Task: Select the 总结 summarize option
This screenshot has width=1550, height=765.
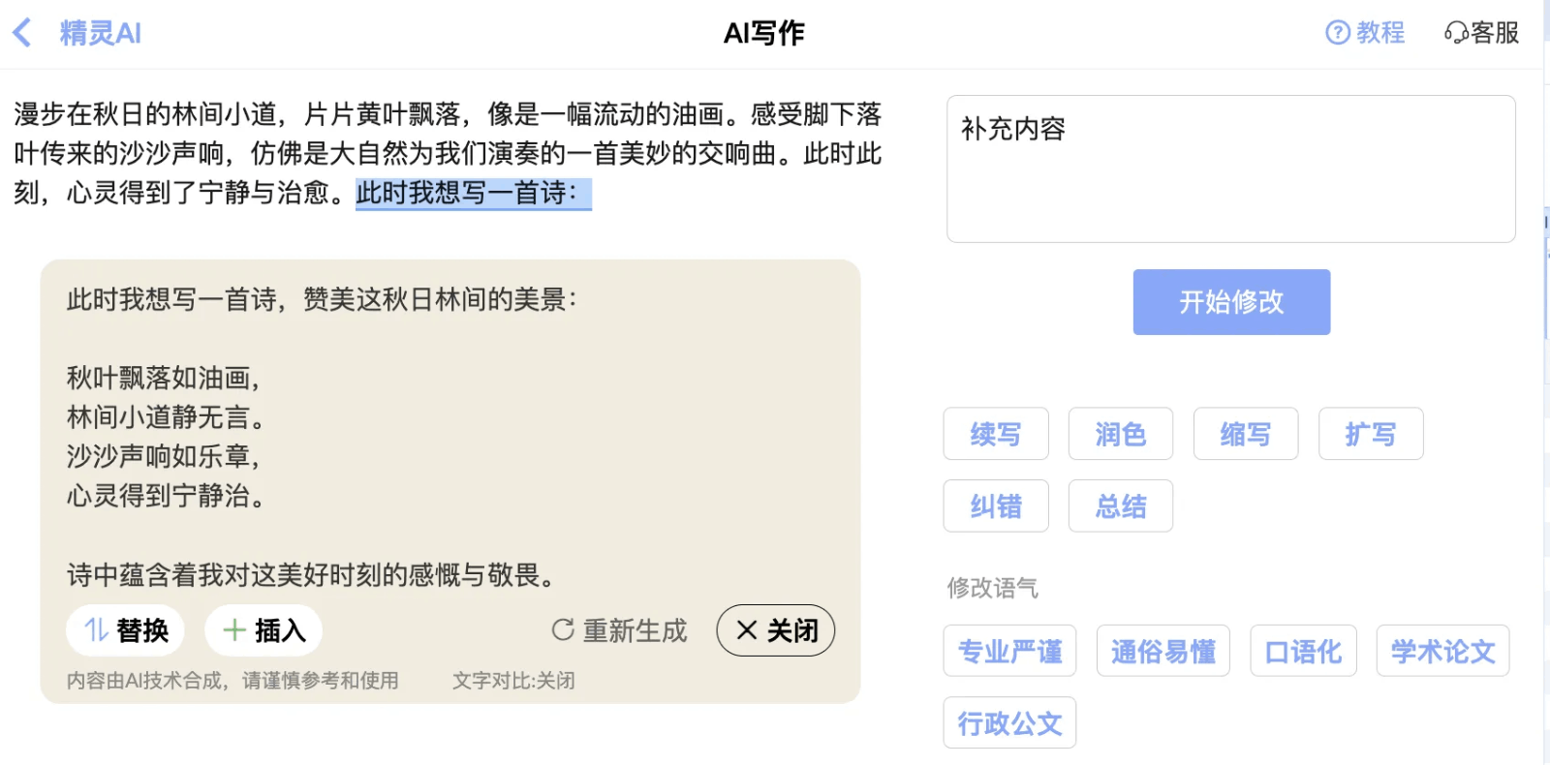Action: click(x=1121, y=505)
